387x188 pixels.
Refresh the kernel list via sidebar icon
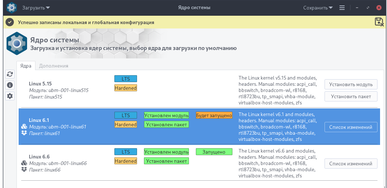click(x=10, y=74)
